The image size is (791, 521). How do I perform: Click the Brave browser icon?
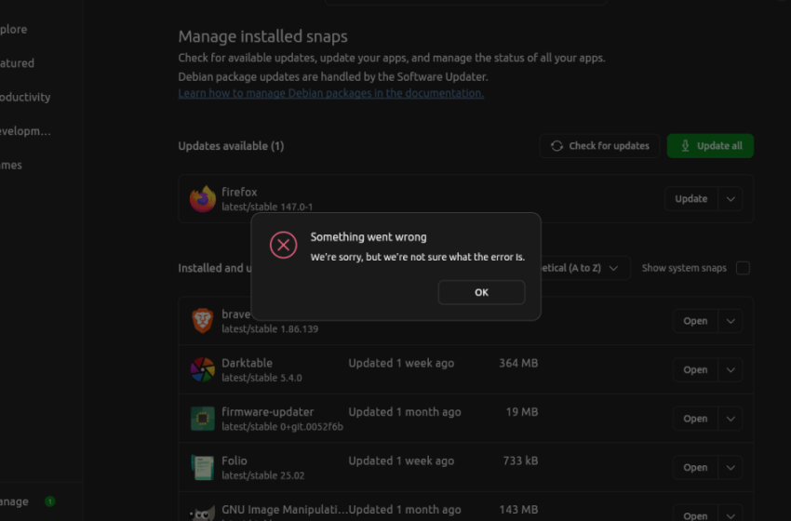(202, 321)
